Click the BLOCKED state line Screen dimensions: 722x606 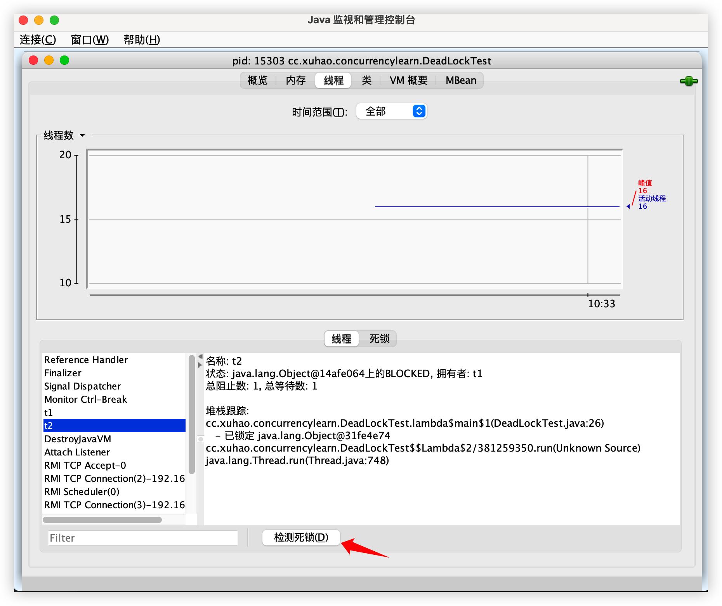pos(344,373)
